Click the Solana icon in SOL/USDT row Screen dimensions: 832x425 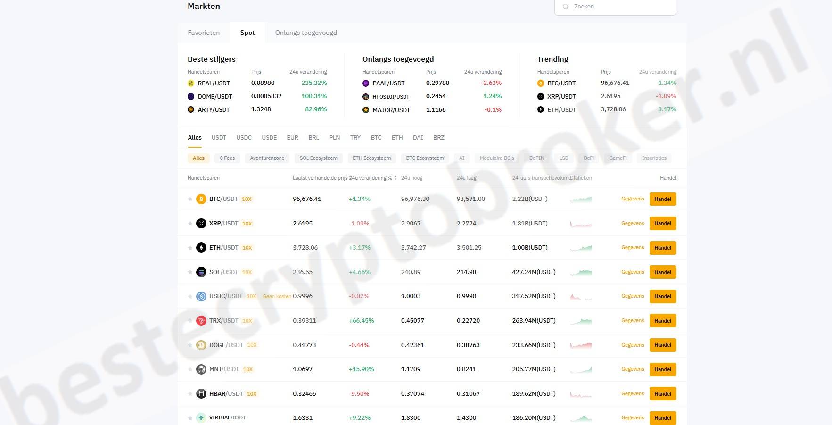[x=201, y=272]
